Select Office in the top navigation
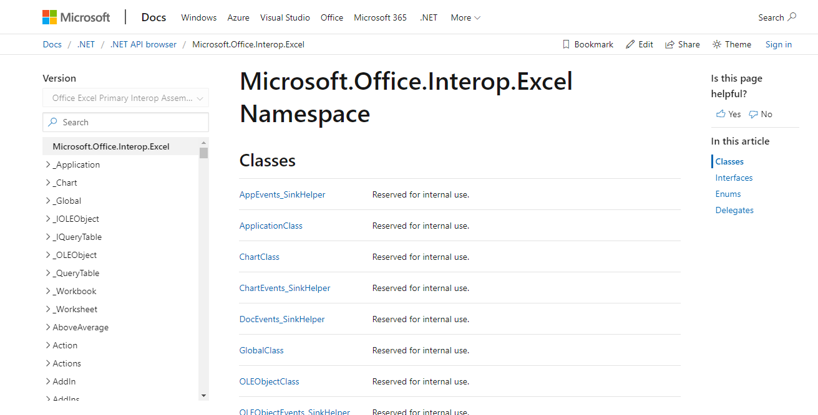Screen dimensions: 818x415 click(x=331, y=17)
